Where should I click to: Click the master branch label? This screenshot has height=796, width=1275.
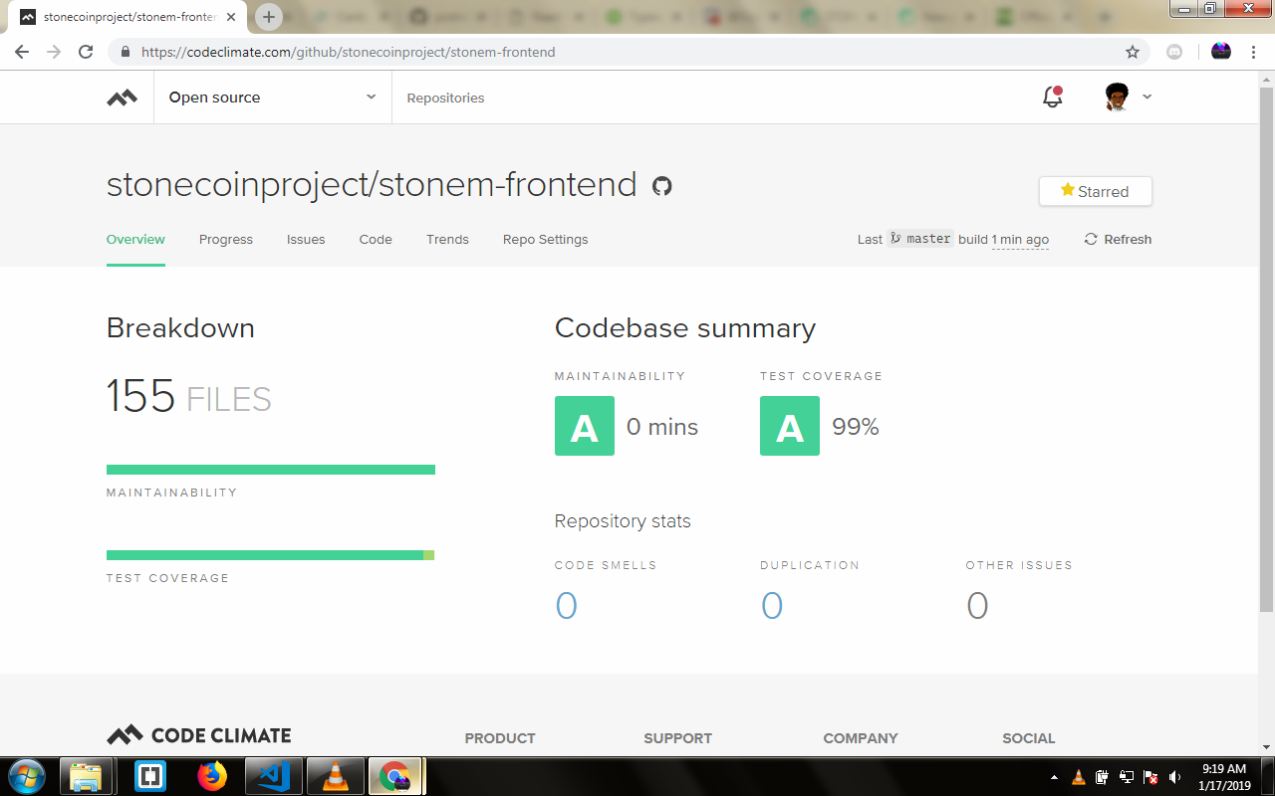coord(920,239)
